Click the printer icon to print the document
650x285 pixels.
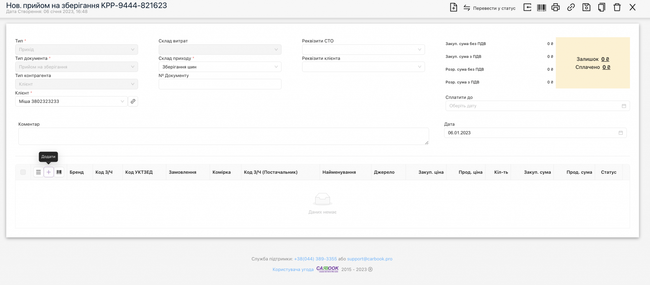[555, 8]
